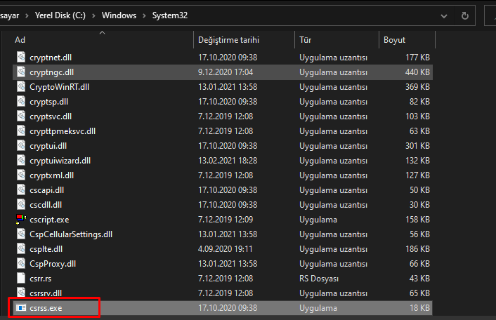Click the cscdll.dll file icon
This screenshot has height=320, width=496.
21,205
